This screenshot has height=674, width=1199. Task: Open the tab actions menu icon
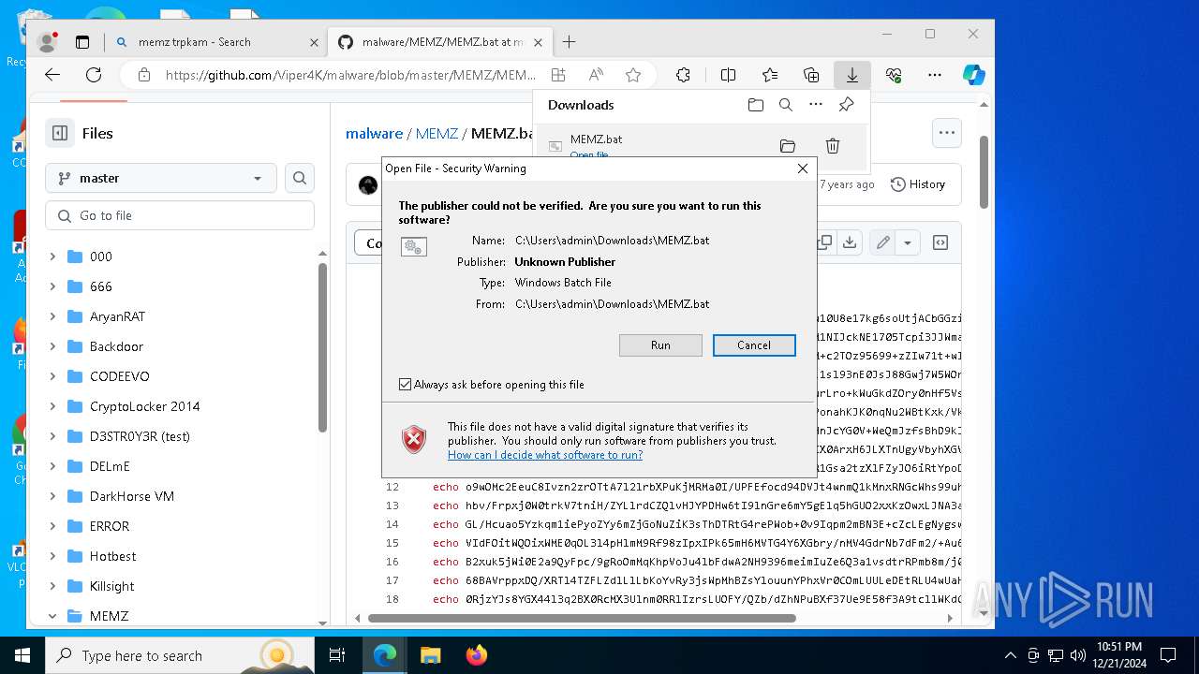tap(82, 42)
